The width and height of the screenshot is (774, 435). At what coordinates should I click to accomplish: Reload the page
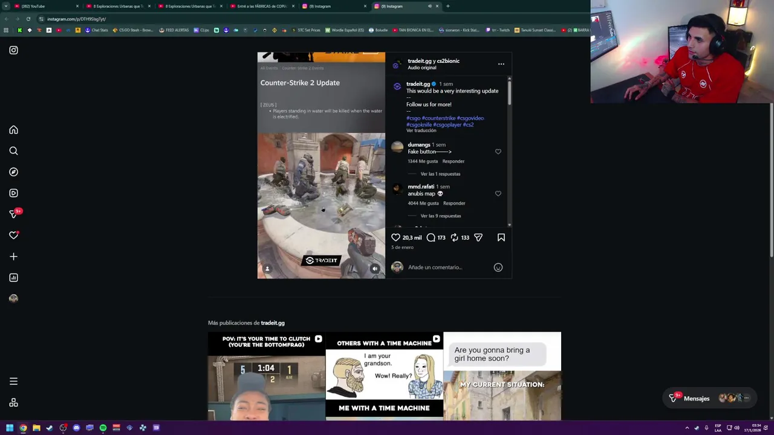point(28,19)
